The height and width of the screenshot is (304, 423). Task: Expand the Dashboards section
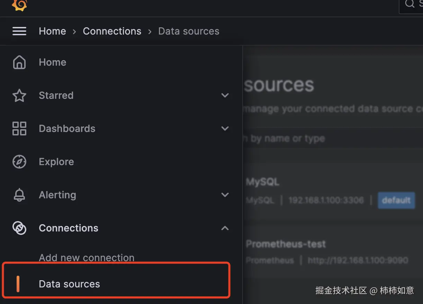click(x=225, y=129)
